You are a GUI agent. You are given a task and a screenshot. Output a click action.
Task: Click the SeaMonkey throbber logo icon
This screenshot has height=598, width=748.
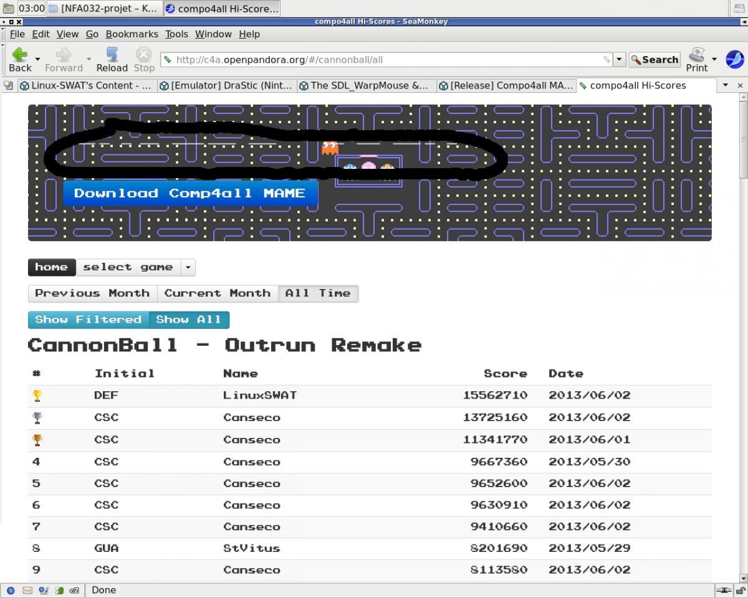(734, 60)
